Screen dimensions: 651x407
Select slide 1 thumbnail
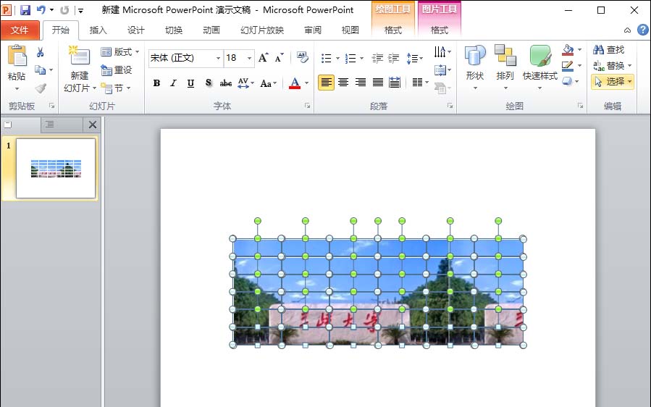pos(56,168)
